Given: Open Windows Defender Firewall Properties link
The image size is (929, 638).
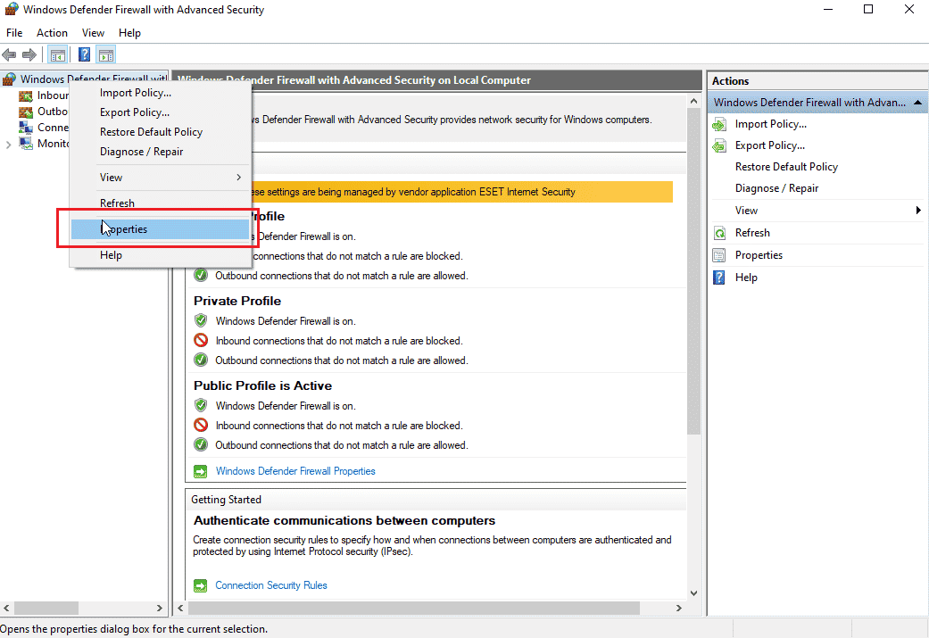Looking at the screenshot, I should click(295, 471).
